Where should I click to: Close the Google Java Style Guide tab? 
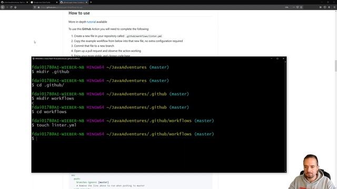57,2
